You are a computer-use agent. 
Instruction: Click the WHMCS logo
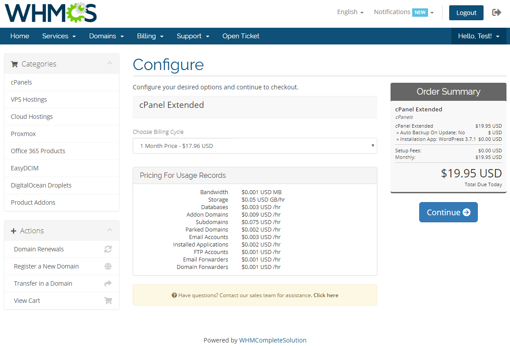pyautogui.click(x=50, y=13)
